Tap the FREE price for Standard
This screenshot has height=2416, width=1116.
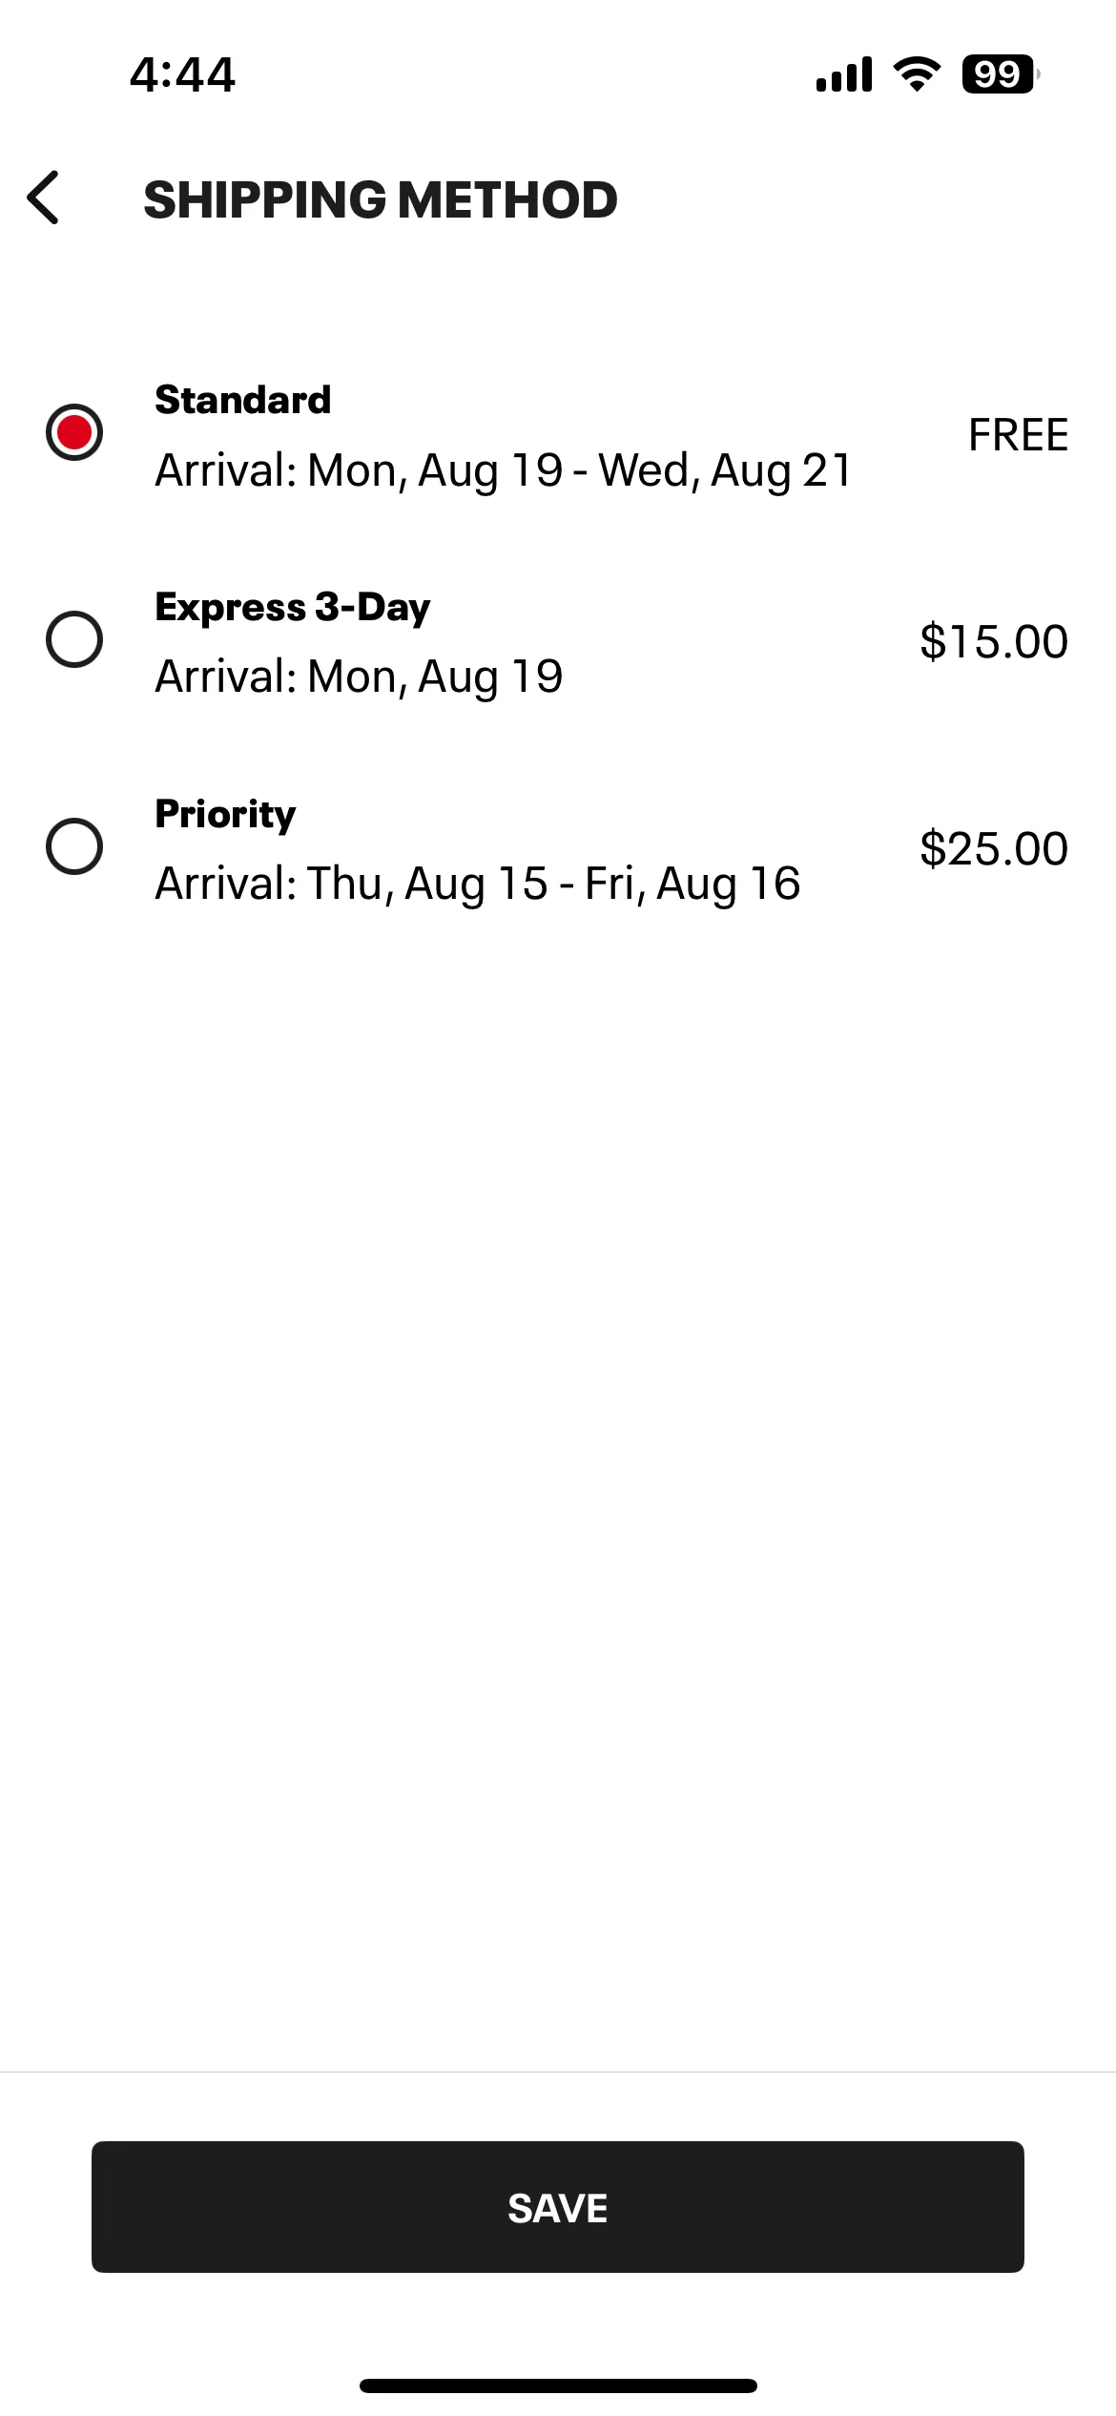1018,435
